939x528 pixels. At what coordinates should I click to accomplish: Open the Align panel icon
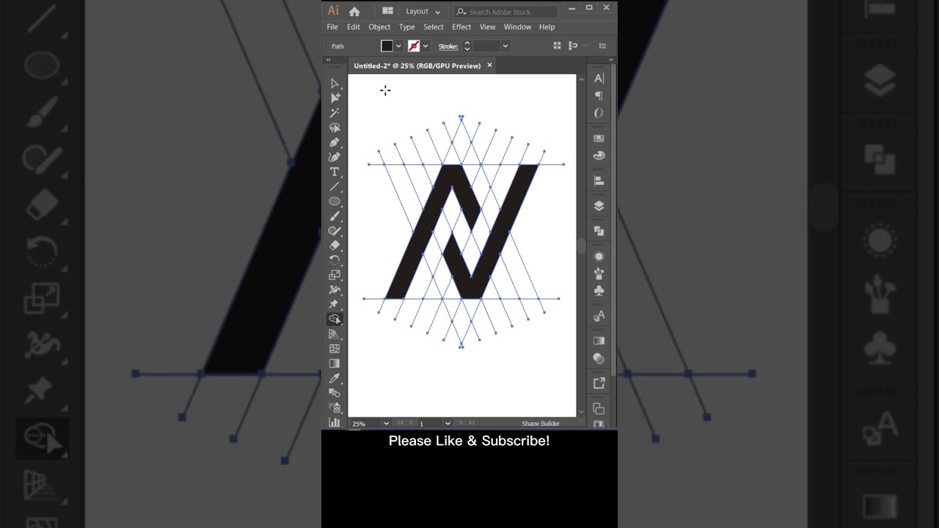tap(599, 180)
